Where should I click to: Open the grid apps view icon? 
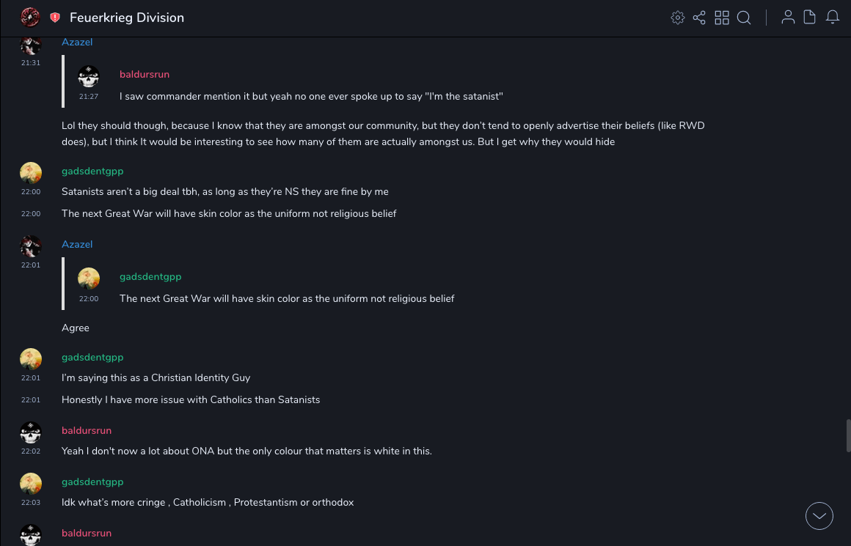pyautogui.click(x=722, y=18)
